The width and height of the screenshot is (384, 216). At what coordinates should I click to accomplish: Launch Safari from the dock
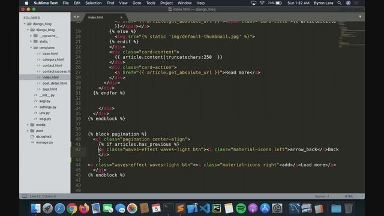tap(60, 208)
